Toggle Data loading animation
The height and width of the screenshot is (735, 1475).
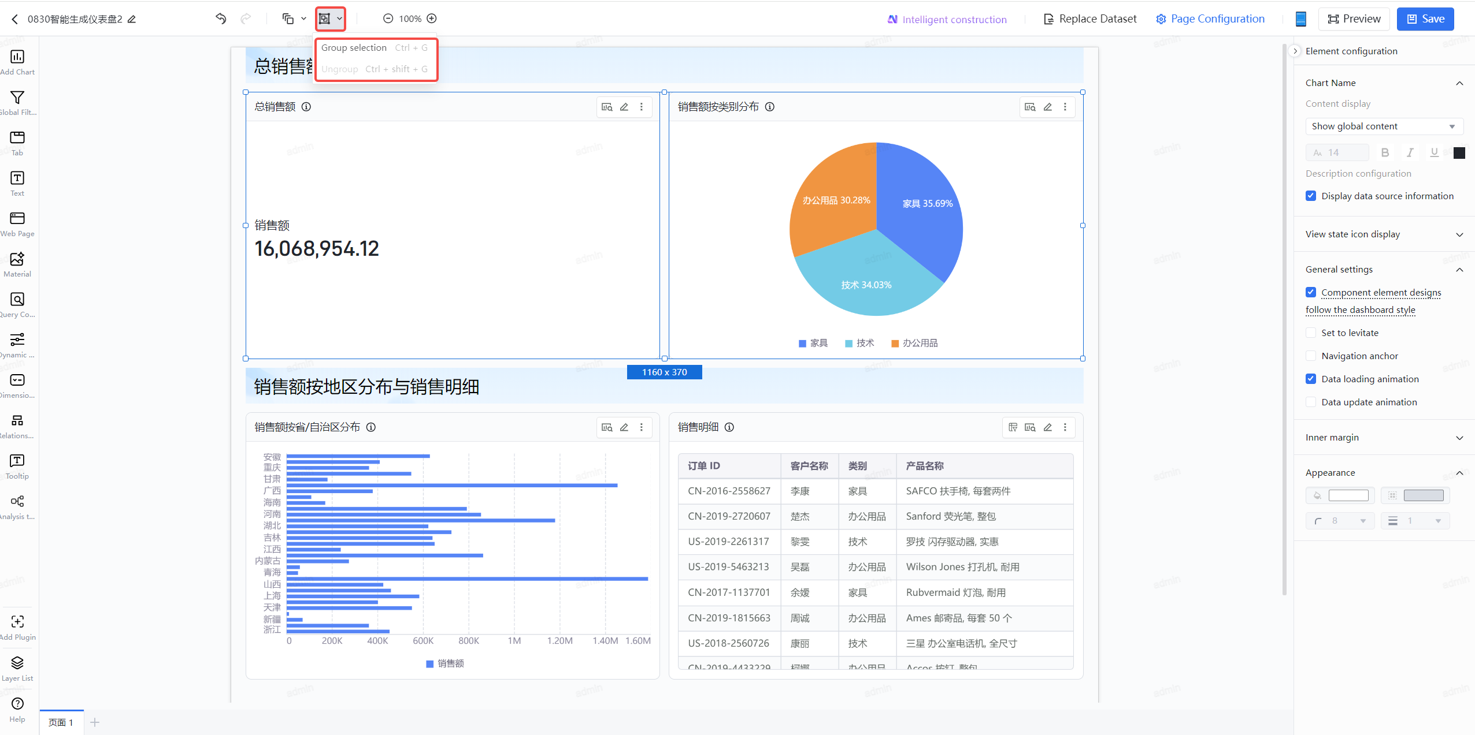click(x=1311, y=379)
